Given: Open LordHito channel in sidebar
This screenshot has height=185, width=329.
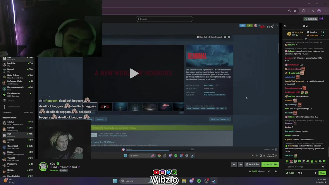Looking at the screenshot, I should 17,64.
